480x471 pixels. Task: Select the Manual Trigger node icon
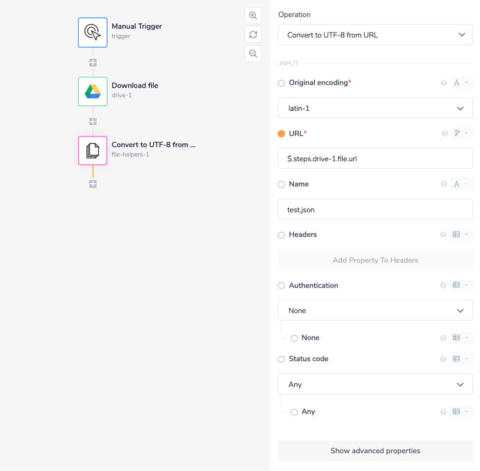point(93,33)
